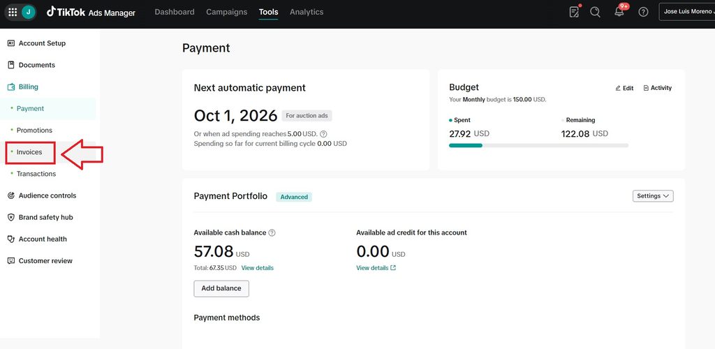Screen dimensions: 715x349
Task: Click the 57.08 USD cash balance value
Action: coord(221,251)
